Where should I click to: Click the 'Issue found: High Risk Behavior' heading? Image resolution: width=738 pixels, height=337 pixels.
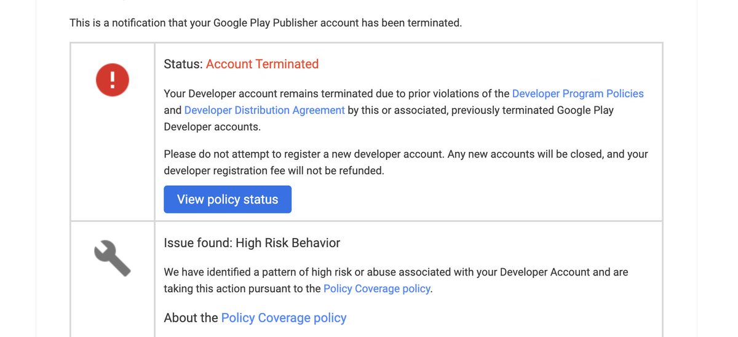(252, 243)
